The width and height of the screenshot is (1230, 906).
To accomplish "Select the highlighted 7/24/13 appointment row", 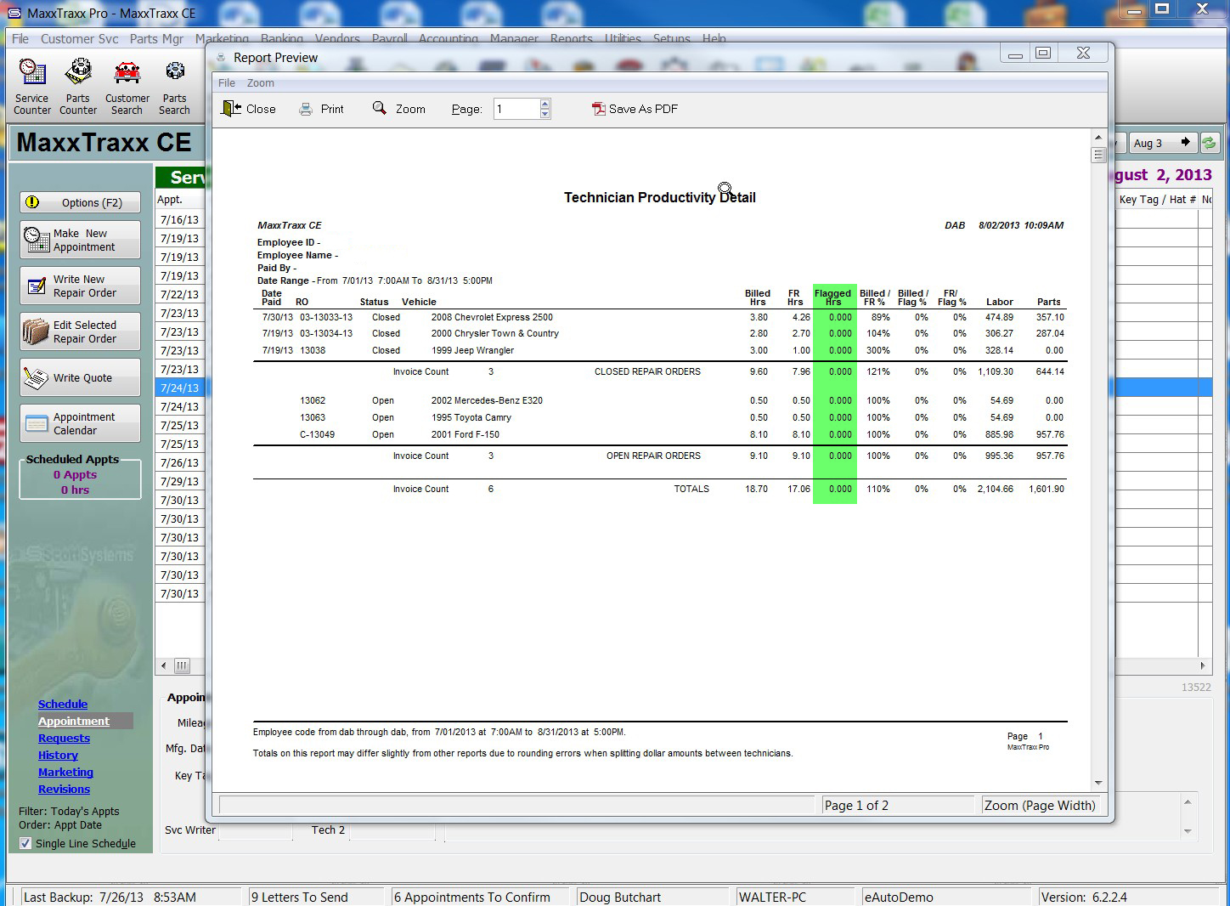I will click(x=180, y=388).
